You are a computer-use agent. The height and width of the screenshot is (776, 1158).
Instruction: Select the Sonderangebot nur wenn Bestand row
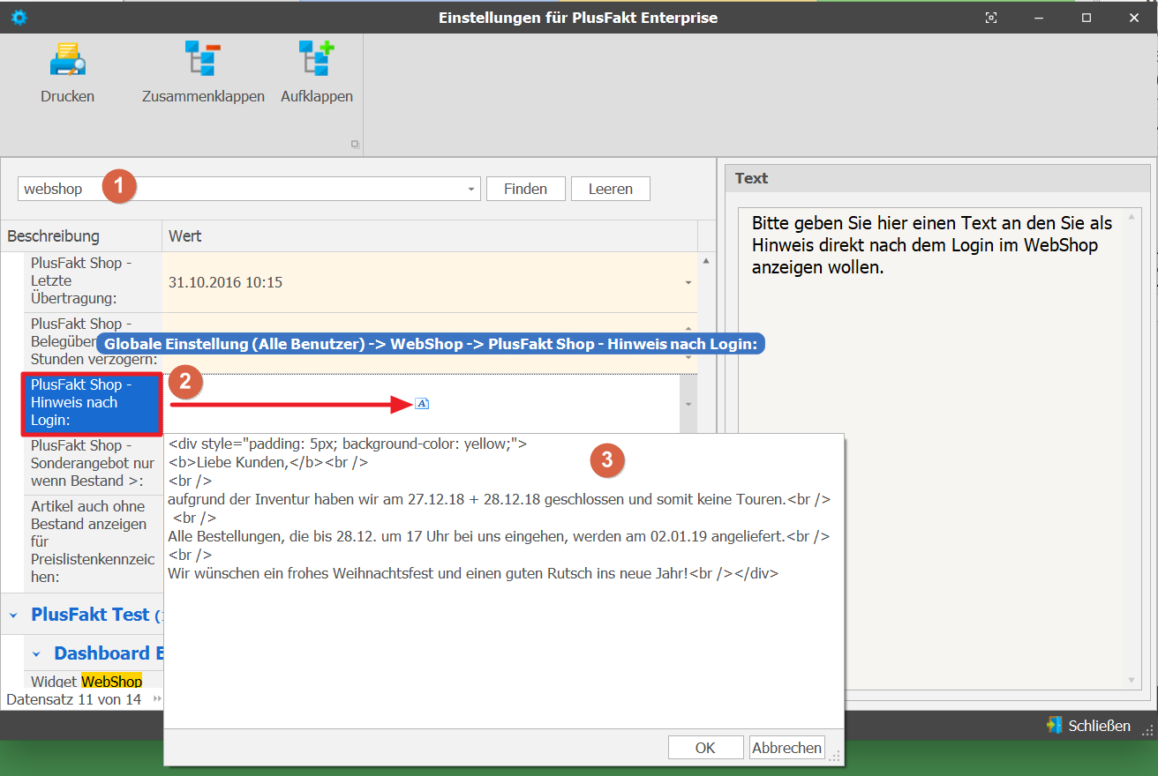(93, 463)
